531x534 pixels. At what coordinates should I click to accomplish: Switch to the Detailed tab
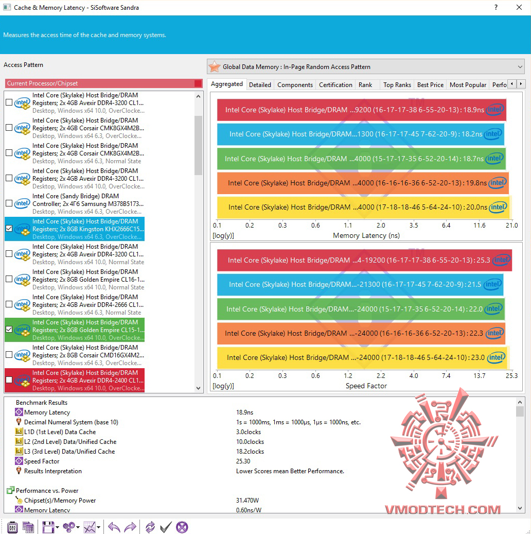(x=260, y=85)
